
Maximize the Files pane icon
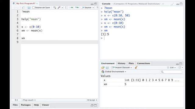(x=95, y=105)
